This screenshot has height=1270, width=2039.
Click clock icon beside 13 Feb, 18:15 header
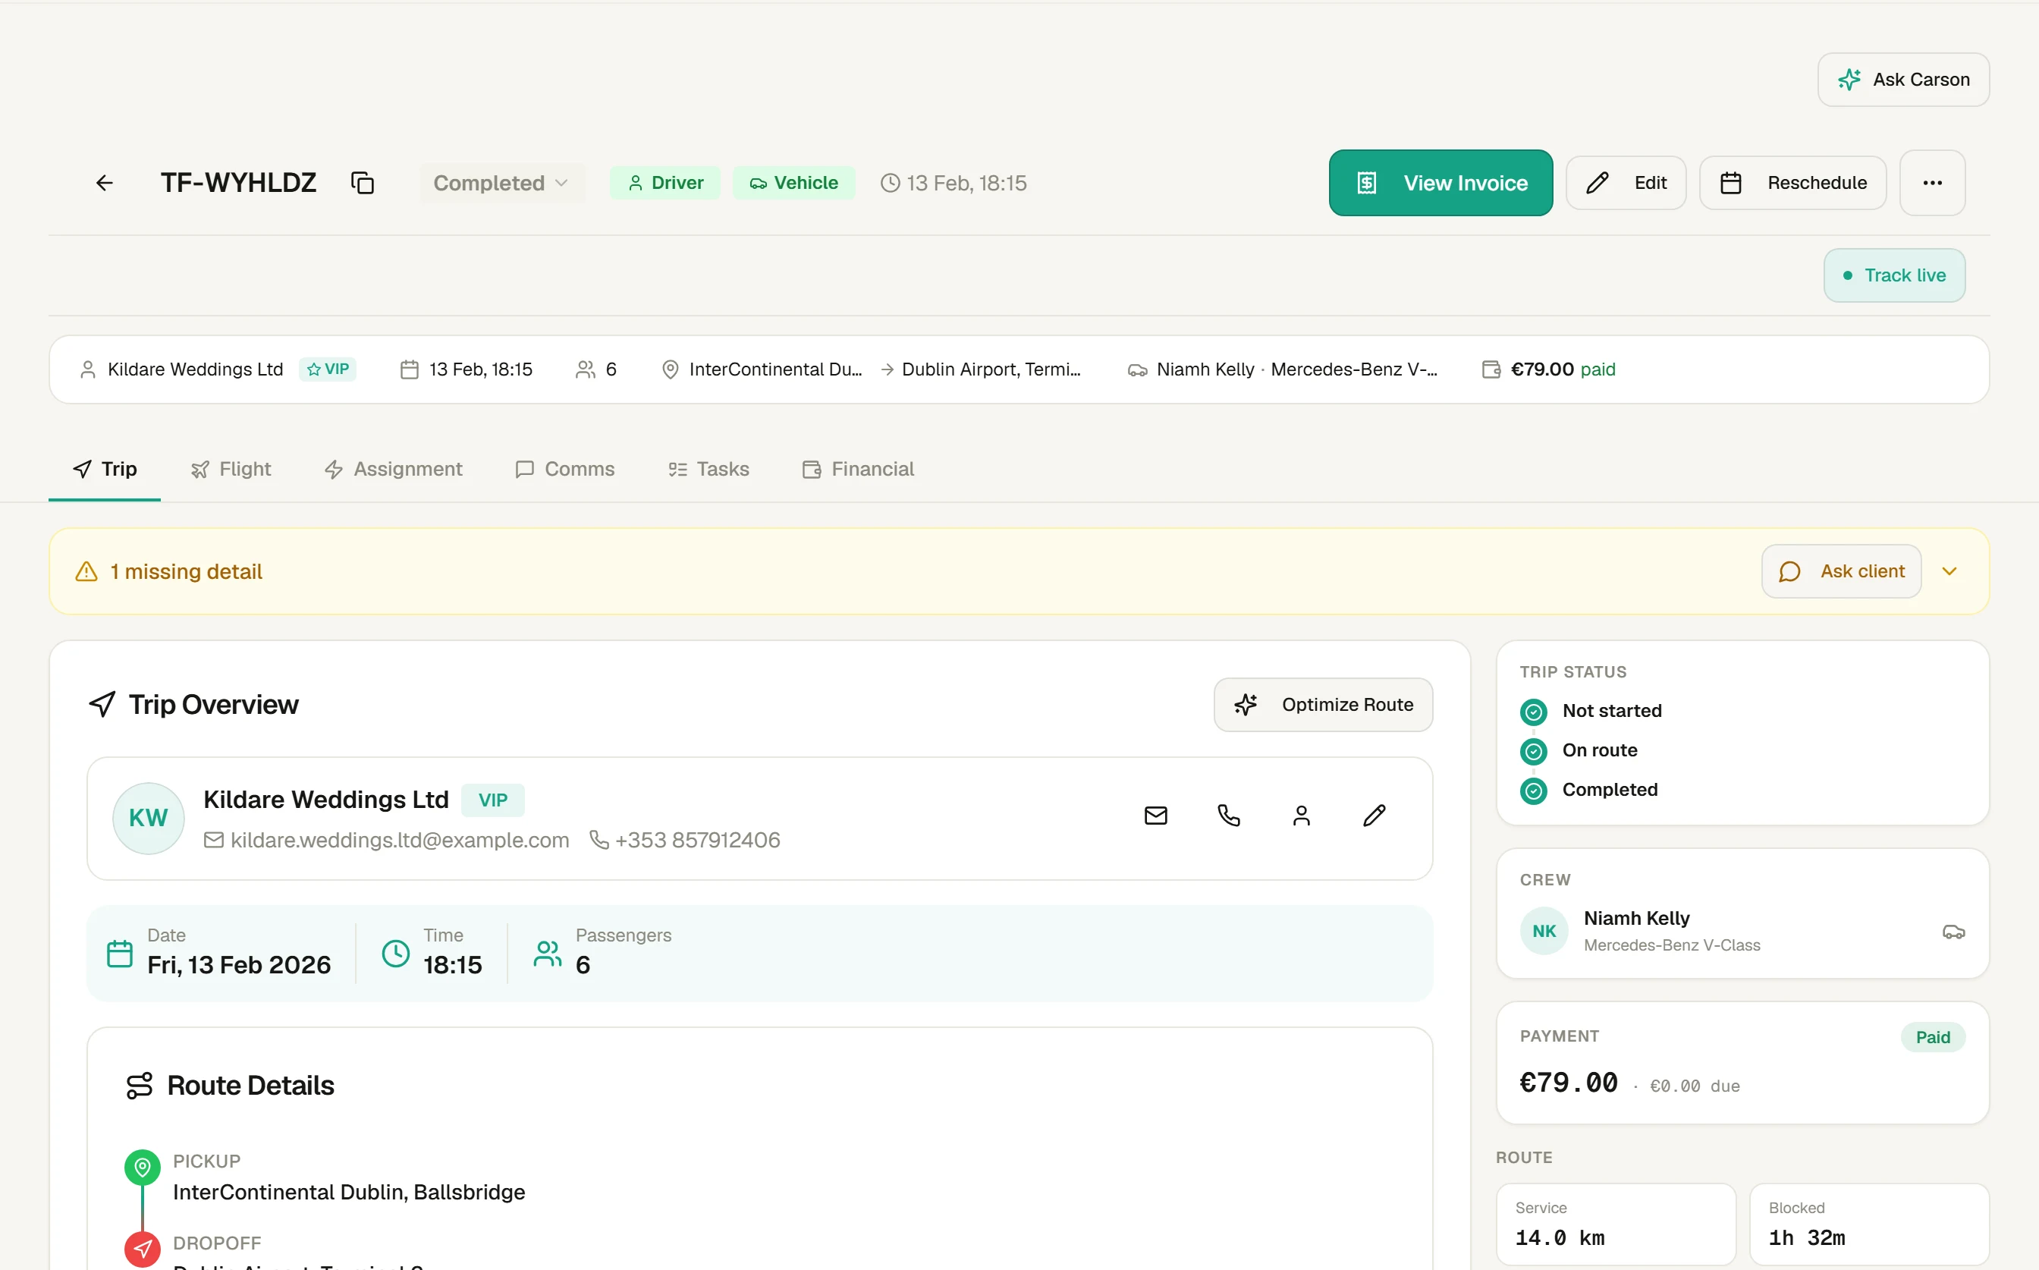click(x=889, y=183)
